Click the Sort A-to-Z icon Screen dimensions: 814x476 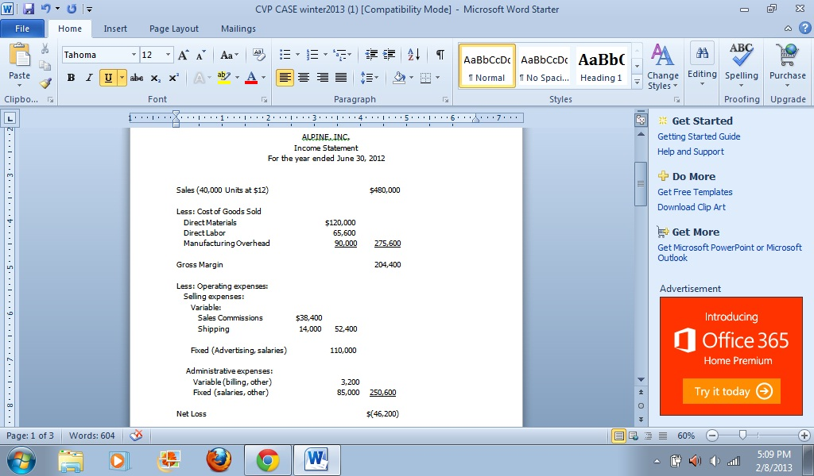click(414, 55)
